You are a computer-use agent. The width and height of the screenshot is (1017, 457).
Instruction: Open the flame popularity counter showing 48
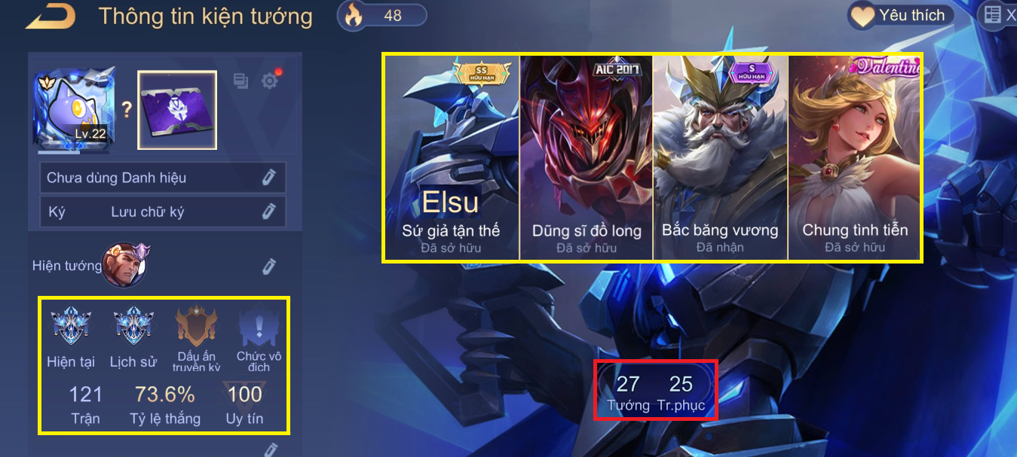[382, 15]
